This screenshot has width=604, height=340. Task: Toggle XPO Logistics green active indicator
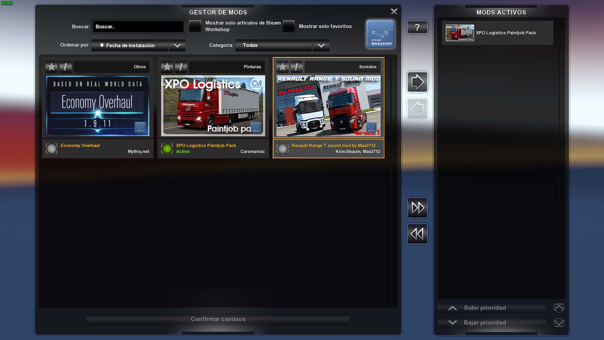pyautogui.click(x=167, y=149)
